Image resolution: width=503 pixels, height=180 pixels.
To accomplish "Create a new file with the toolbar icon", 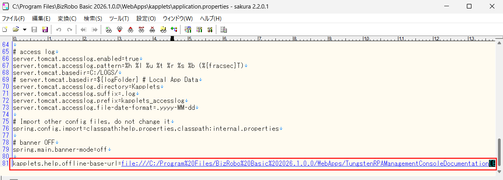I will coord(5,29).
